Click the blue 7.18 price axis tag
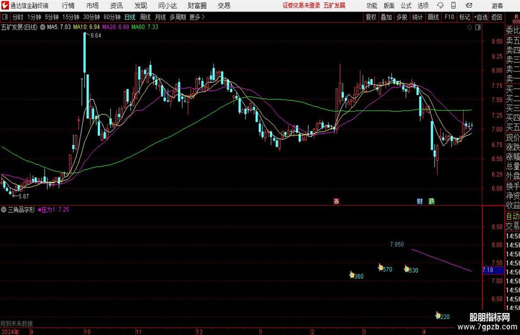 (493, 270)
